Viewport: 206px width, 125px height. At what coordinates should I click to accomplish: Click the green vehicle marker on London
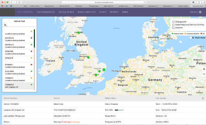pos(96,75)
